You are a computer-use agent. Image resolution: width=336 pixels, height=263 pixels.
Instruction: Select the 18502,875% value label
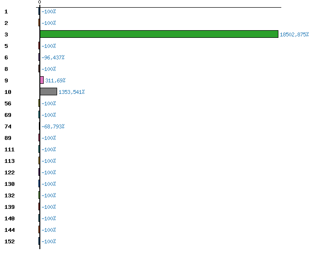coord(294,34)
